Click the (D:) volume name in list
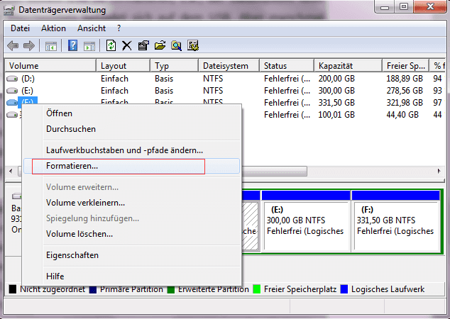The height and width of the screenshot is (319, 450). pos(28,79)
